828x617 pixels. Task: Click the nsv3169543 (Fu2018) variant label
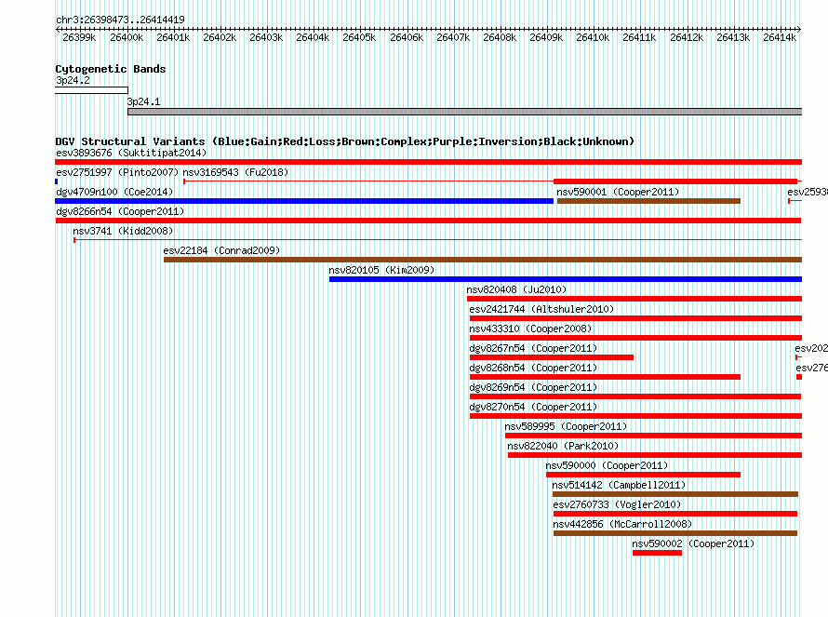click(235, 172)
